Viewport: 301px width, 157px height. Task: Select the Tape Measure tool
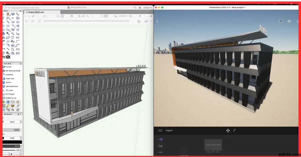(8, 53)
